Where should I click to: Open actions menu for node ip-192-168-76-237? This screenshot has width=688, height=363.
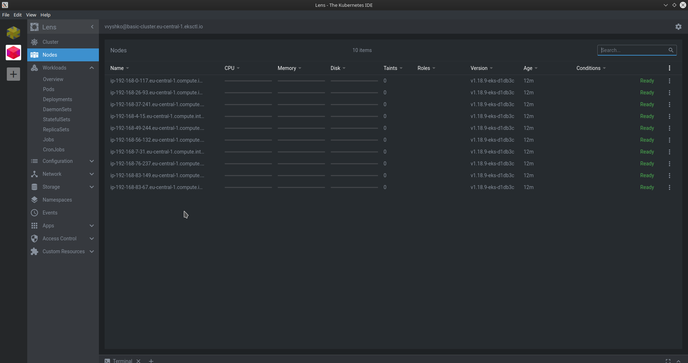coord(669,164)
